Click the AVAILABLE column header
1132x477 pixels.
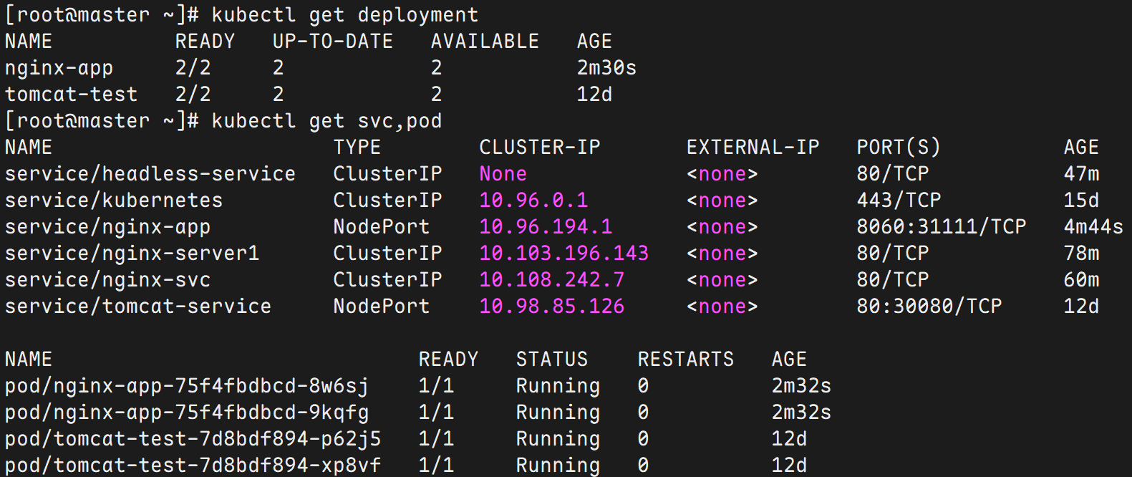485,42
